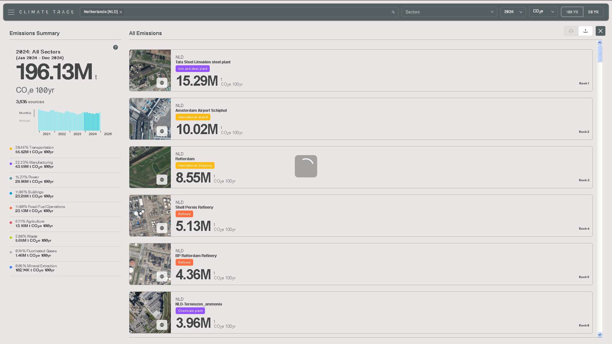Image resolution: width=612 pixels, height=344 pixels.
Task: Open the hamburger menu
Action: click(x=11, y=12)
